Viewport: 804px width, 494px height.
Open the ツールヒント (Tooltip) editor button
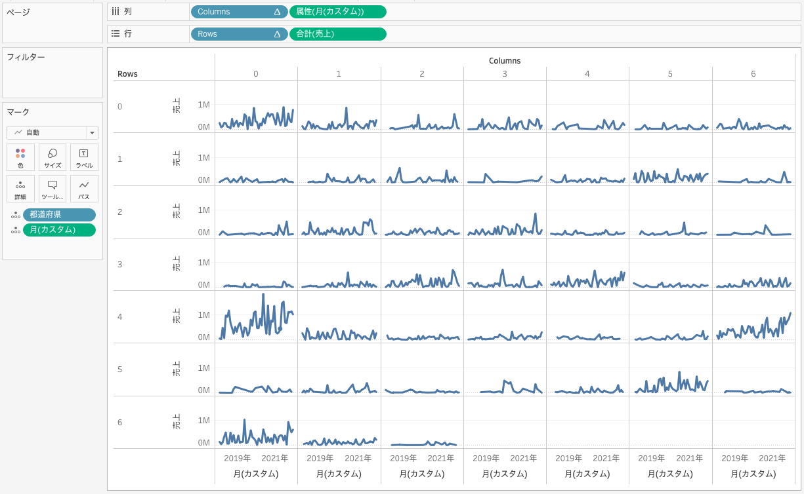53,189
